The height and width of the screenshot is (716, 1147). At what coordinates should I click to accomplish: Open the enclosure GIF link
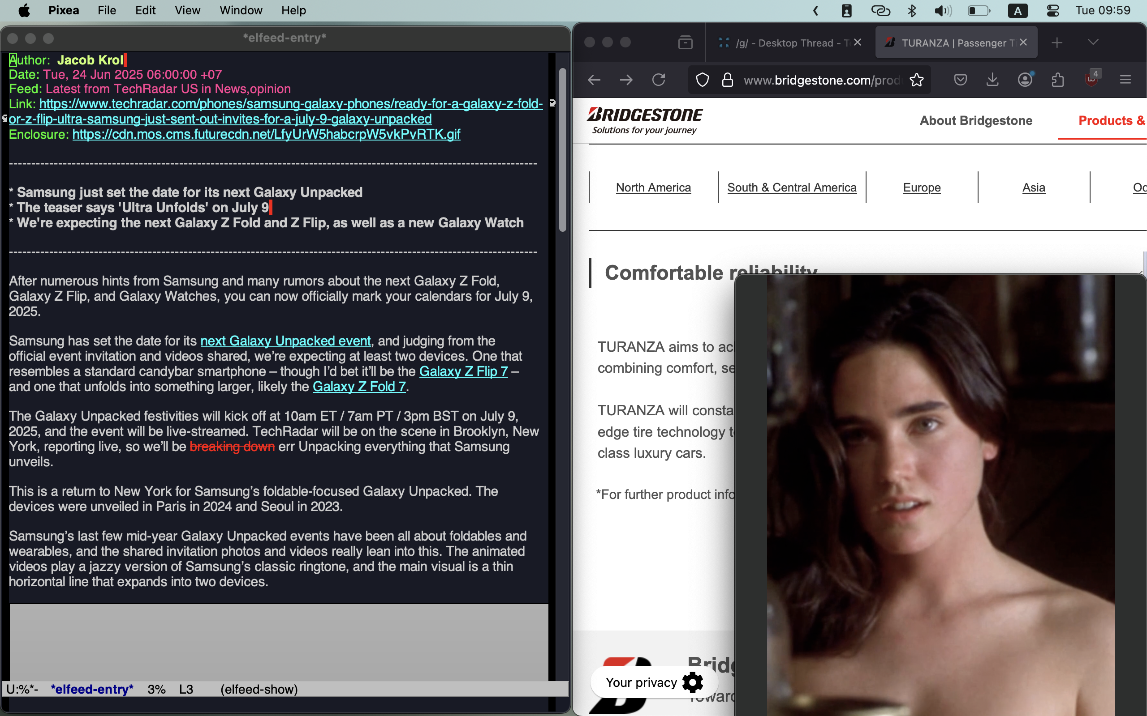pos(266,135)
